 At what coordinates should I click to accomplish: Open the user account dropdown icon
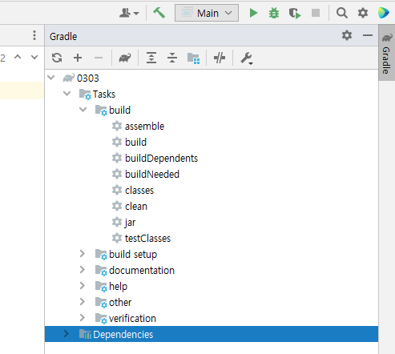point(129,13)
